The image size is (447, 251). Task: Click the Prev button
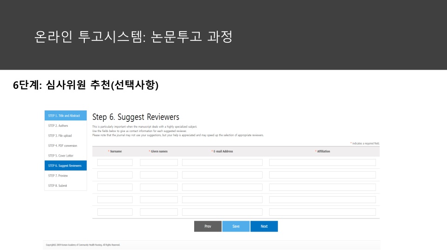tap(208, 226)
